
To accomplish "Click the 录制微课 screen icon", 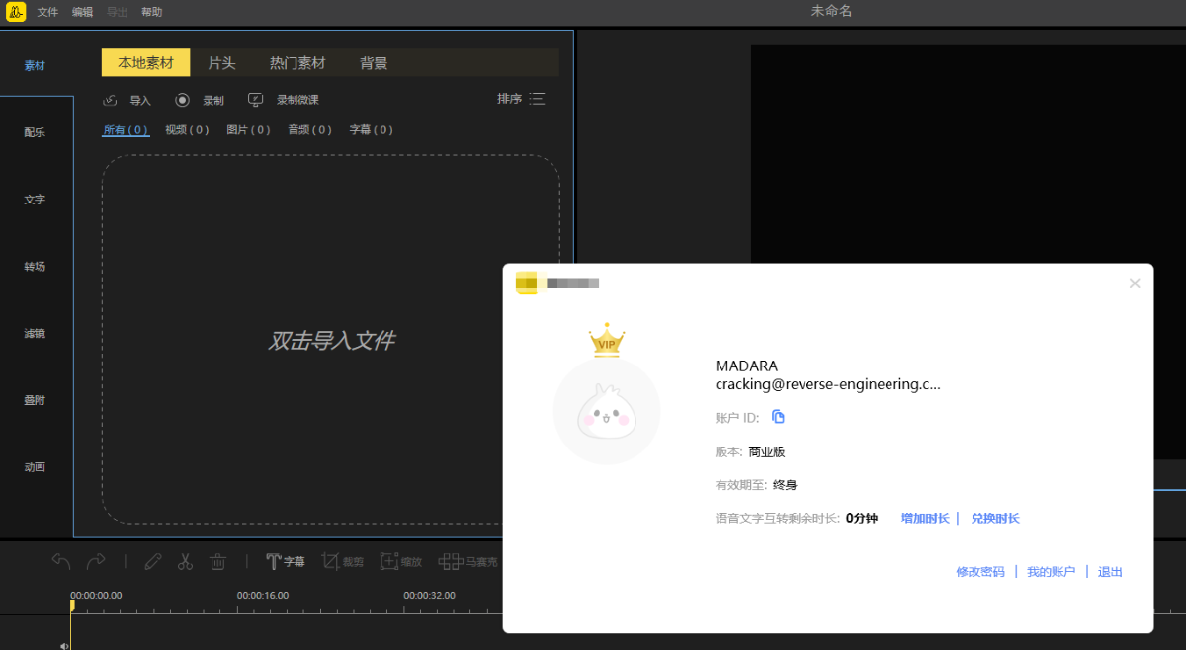I will coord(255,100).
